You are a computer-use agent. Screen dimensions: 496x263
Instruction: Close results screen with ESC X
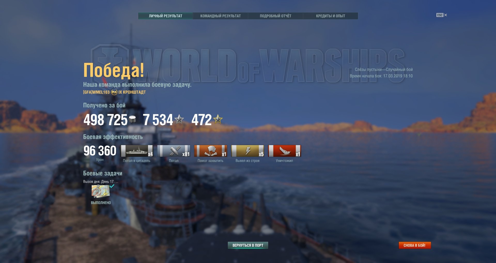tap(442, 15)
